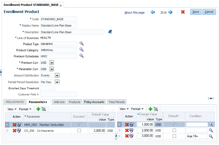Click the red delete X in header
Viewport: 219px width, 145px height.
183,12
